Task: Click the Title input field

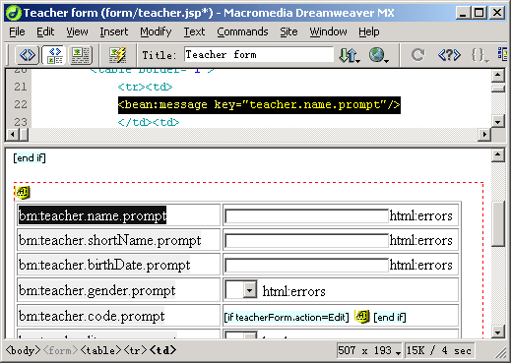Action: [259, 54]
